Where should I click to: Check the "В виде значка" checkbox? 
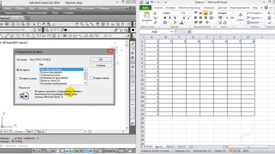[x=92, y=78]
